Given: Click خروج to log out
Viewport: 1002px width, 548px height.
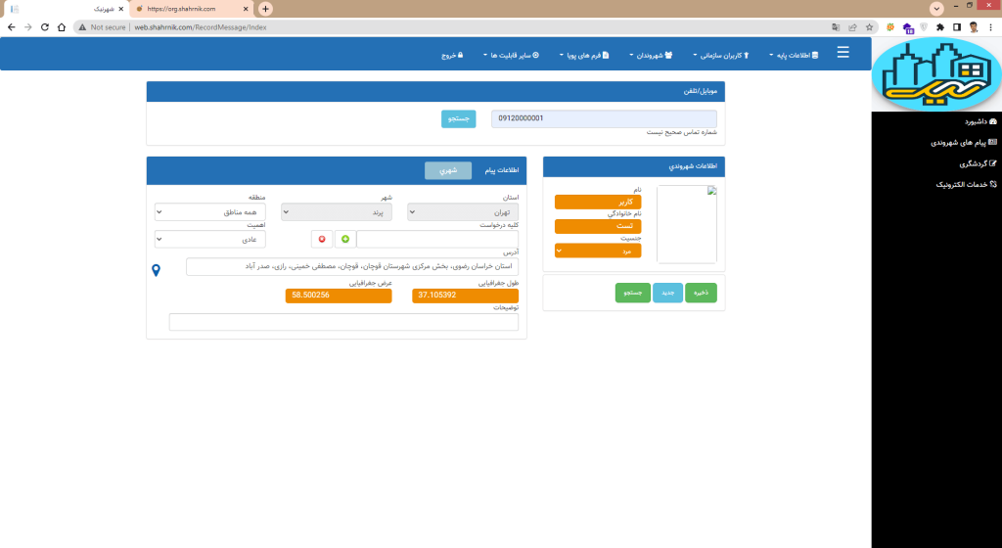Looking at the screenshot, I should tap(452, 56).
